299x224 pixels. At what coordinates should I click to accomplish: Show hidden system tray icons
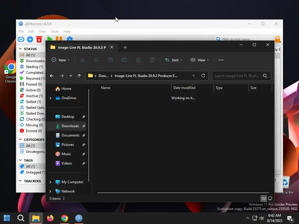(248, 218)
